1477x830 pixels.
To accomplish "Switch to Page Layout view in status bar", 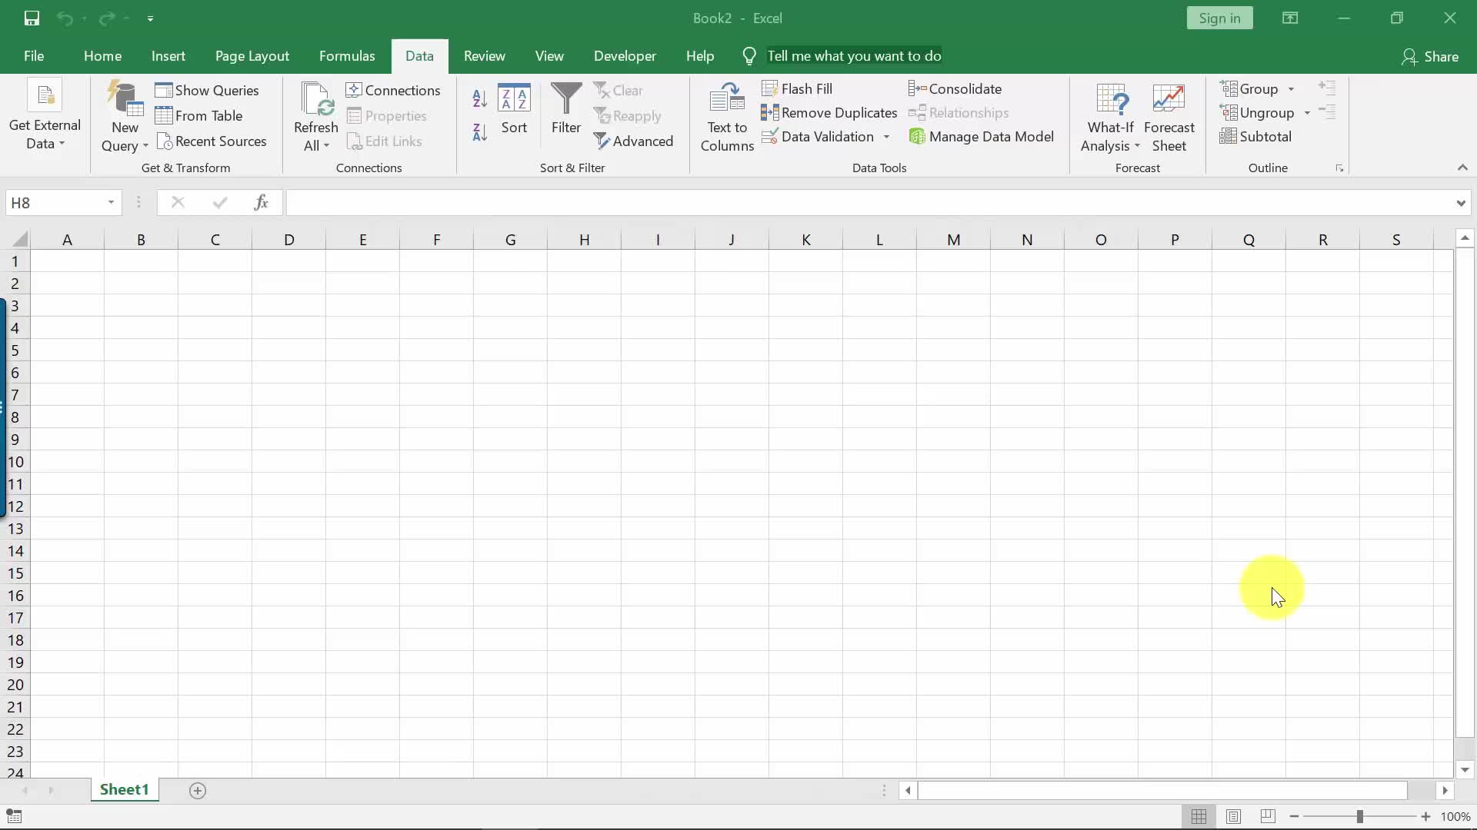I will (x=1233, y=816).
